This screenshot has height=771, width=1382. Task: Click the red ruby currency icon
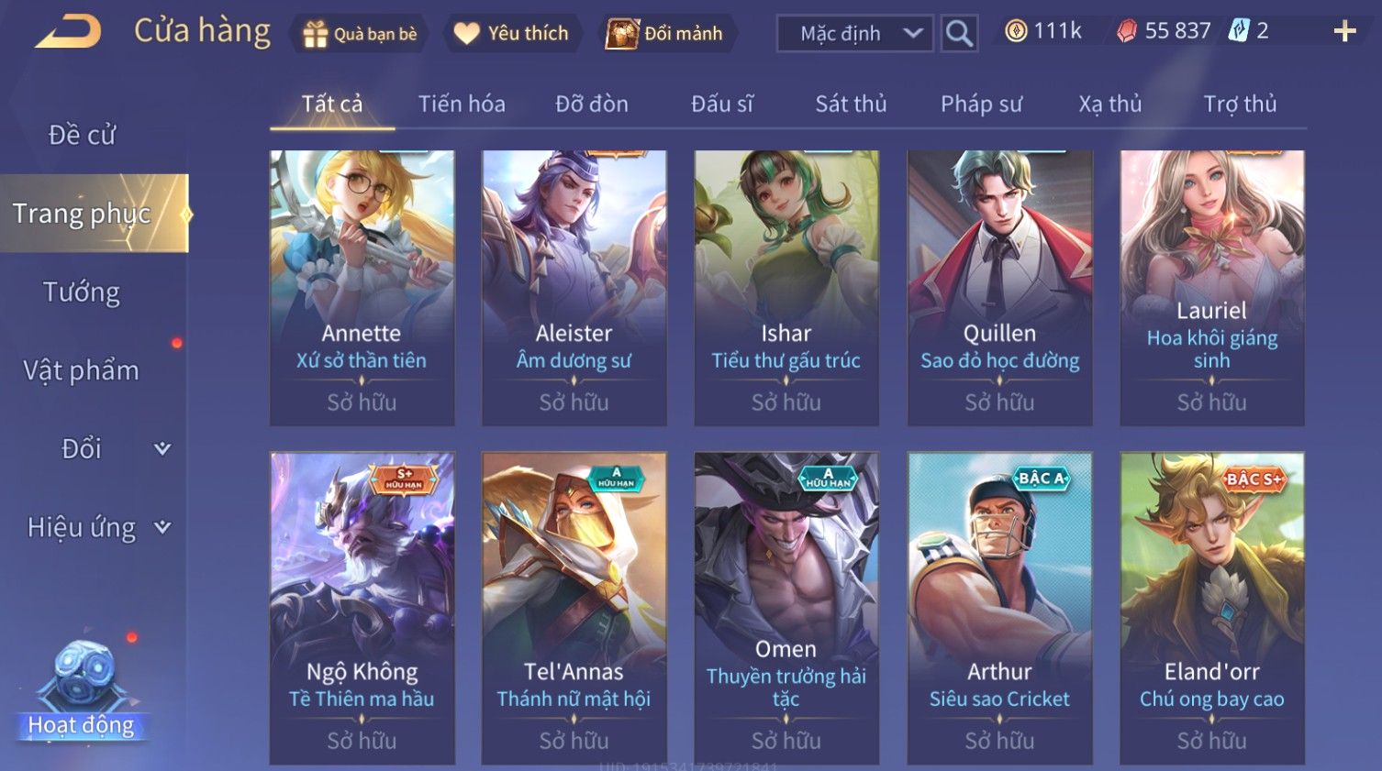(1127, 32)
